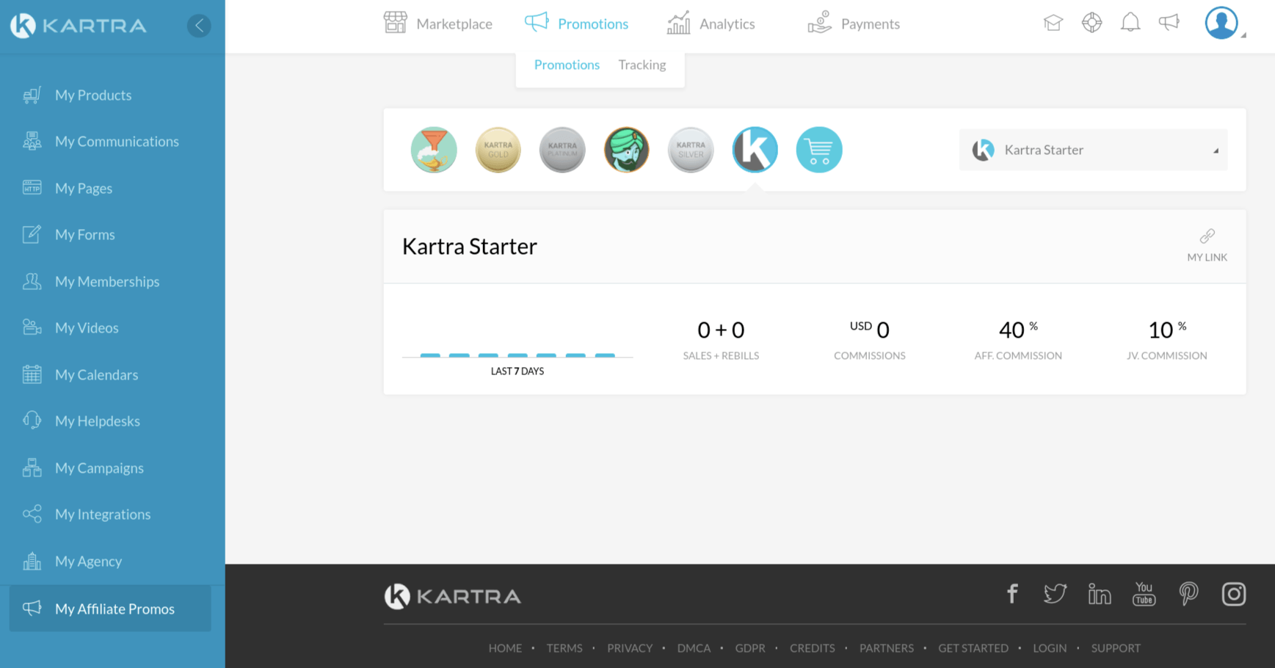Open the notifications bell

(1130, 23)
